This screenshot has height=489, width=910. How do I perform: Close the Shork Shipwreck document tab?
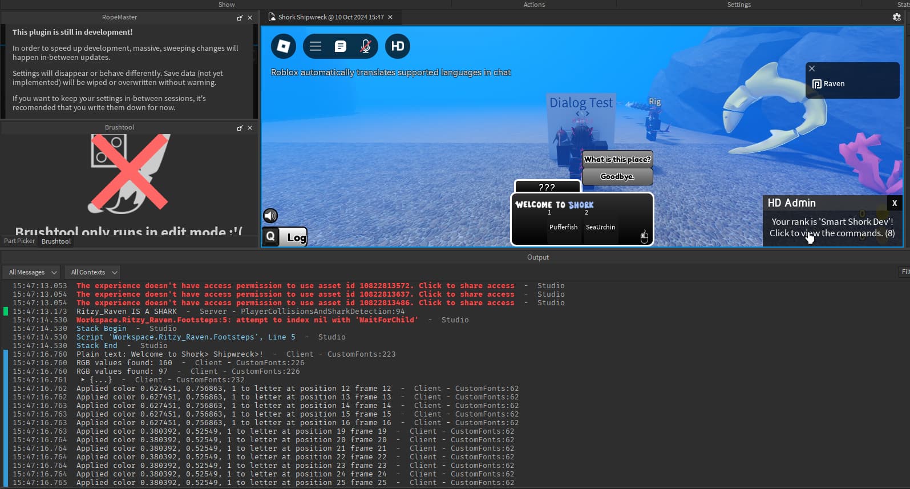pyautogui.click(x=390, y=17)
